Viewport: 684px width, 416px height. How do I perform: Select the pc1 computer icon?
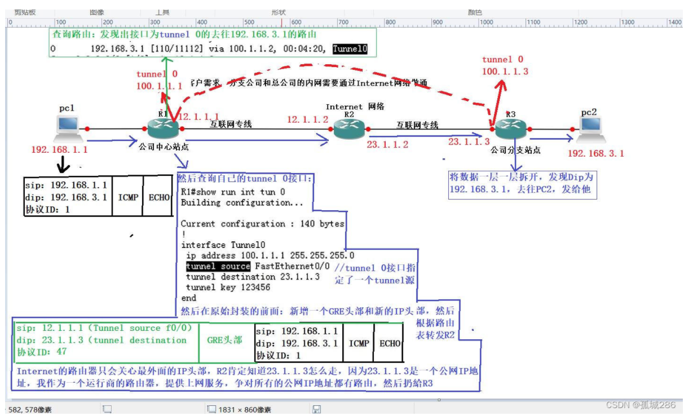[x=68, y=128]
